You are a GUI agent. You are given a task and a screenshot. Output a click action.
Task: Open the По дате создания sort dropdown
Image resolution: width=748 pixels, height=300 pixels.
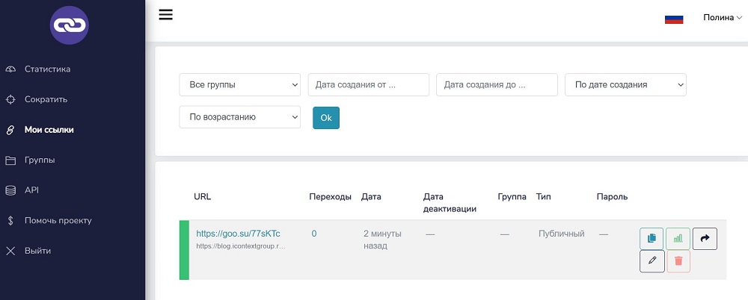(625, 85)
